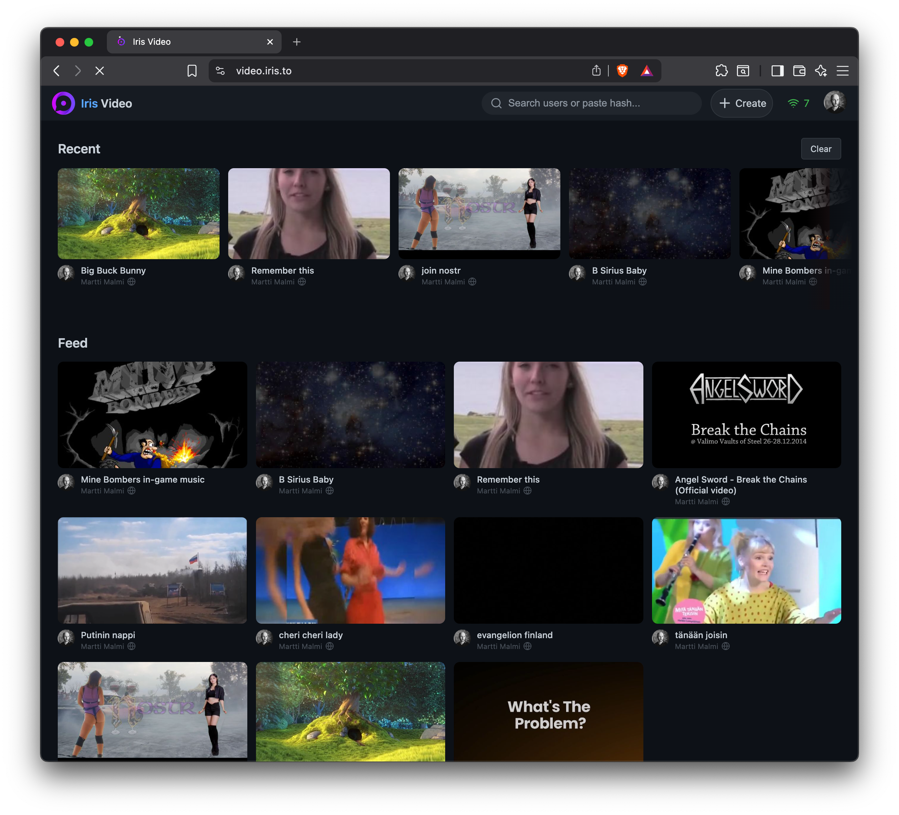
Task: Open site settings icon beside URL
Action: (x=220, y=70)
